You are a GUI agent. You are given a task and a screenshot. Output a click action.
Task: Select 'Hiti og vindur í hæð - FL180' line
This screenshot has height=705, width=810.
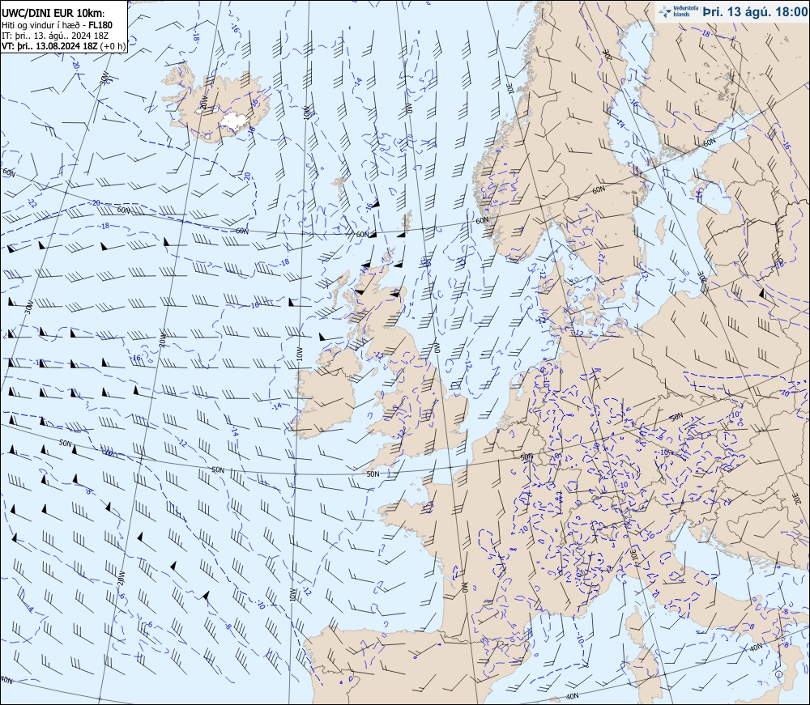click(58, 25)
